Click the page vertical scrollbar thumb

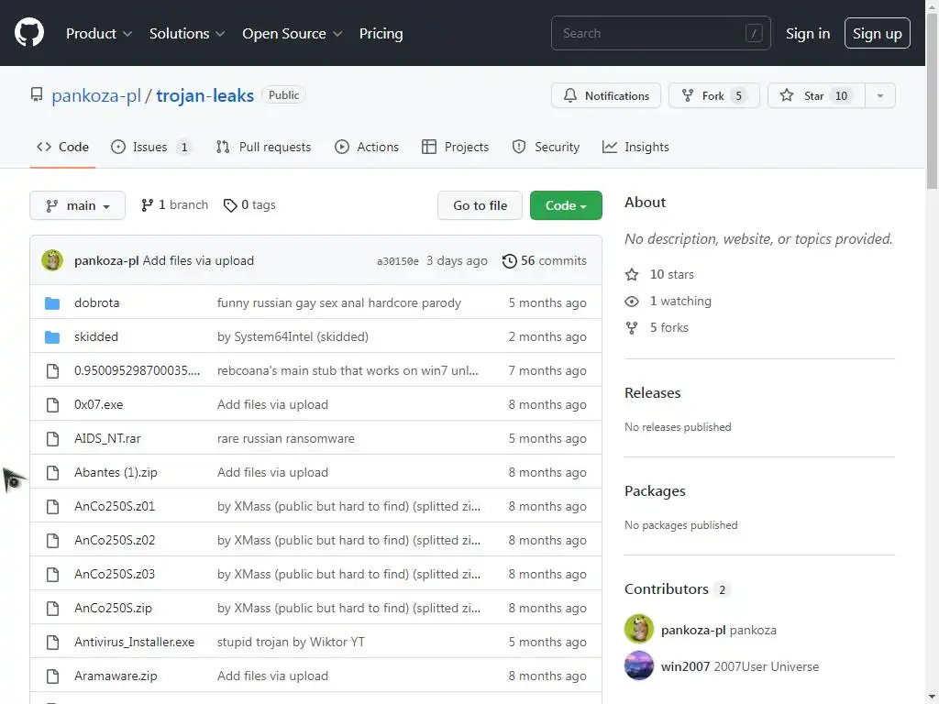point(933,101)
